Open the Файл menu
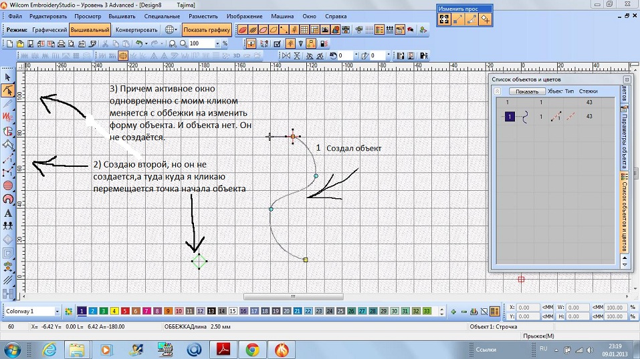640x359 pixels. point(15,16)
